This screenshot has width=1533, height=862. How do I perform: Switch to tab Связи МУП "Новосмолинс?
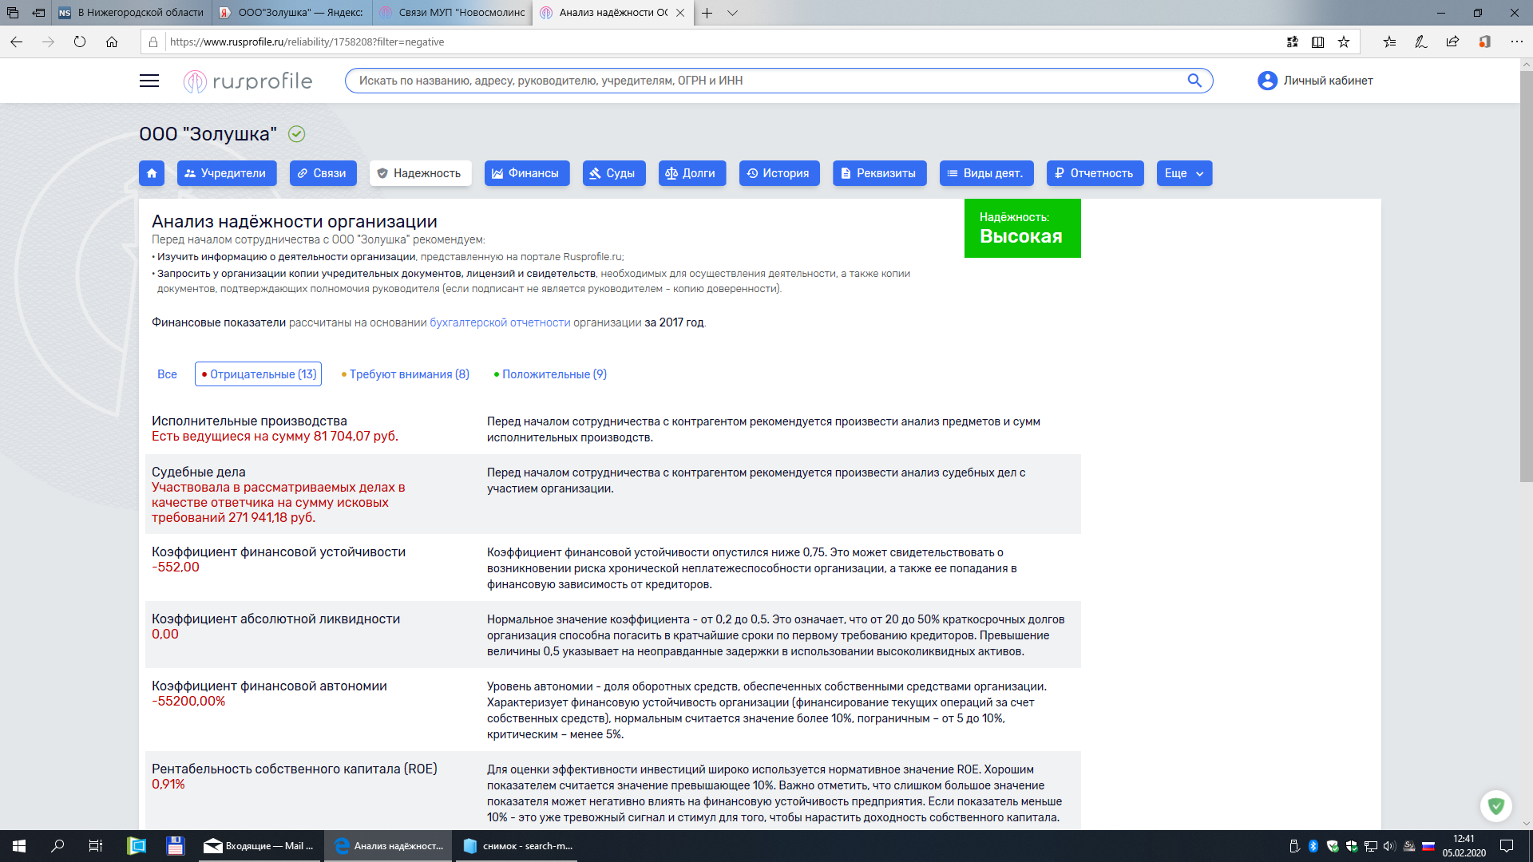coord(452,13)
